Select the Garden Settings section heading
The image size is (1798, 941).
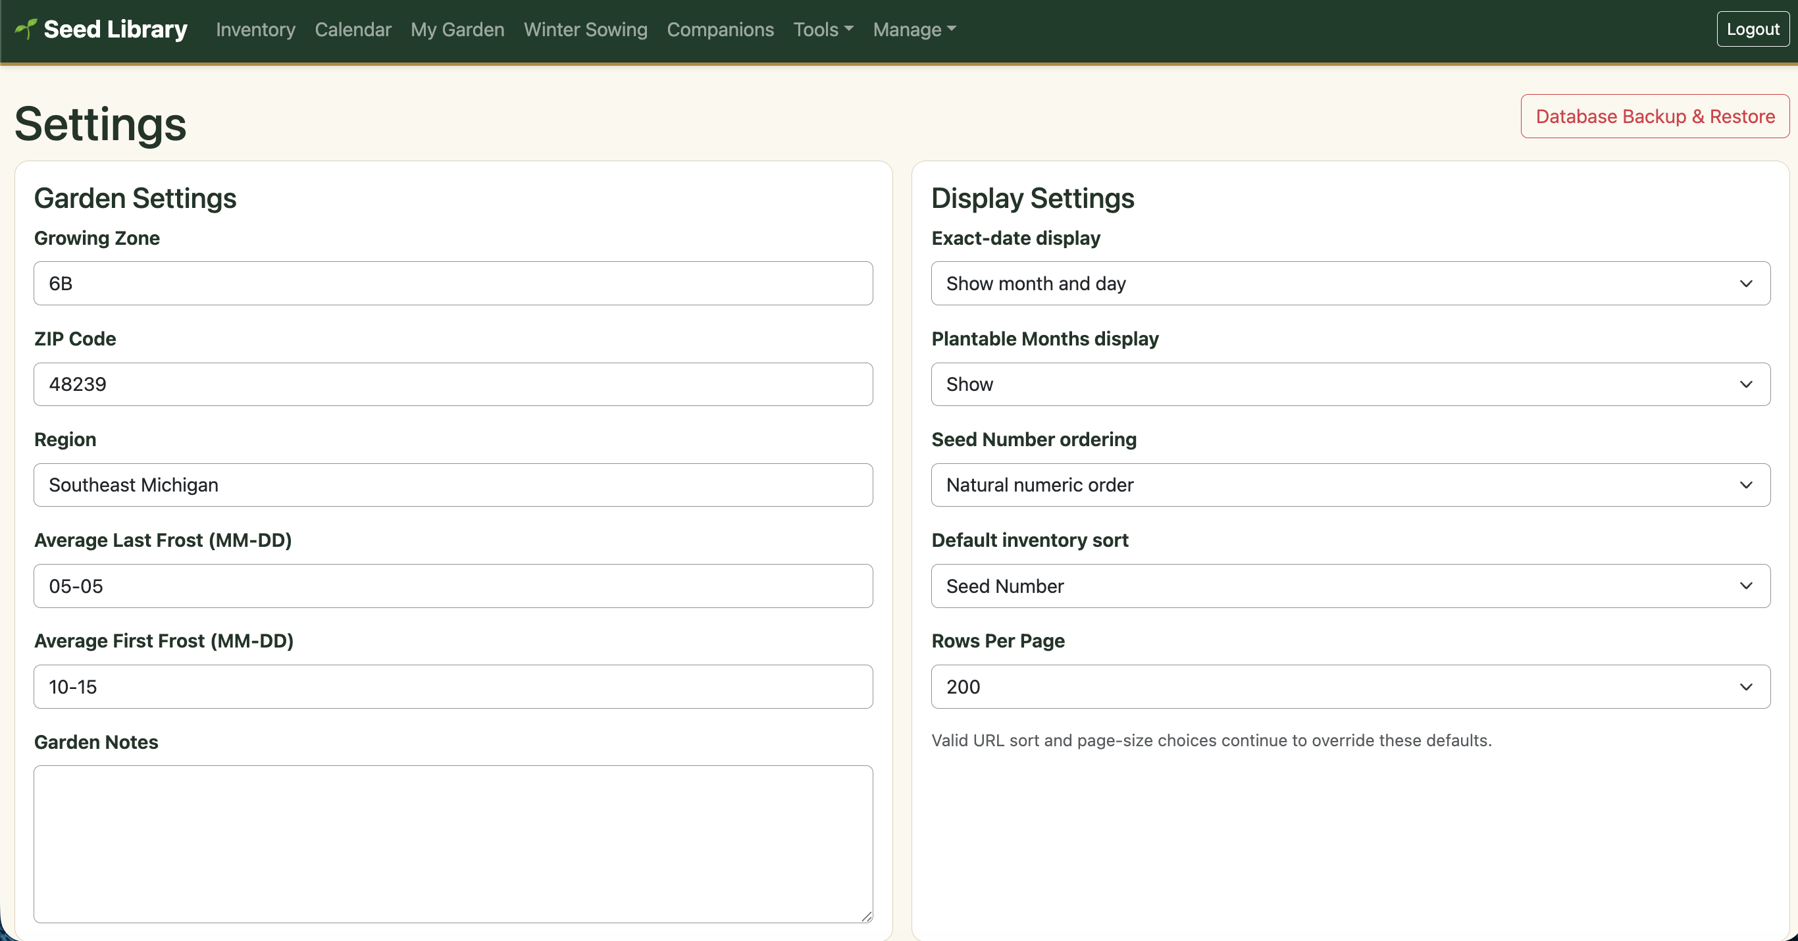click(136, 198)
